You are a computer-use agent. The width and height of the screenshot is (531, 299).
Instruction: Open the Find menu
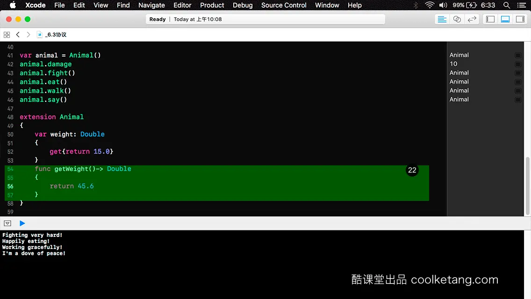(x=123, y=5)
